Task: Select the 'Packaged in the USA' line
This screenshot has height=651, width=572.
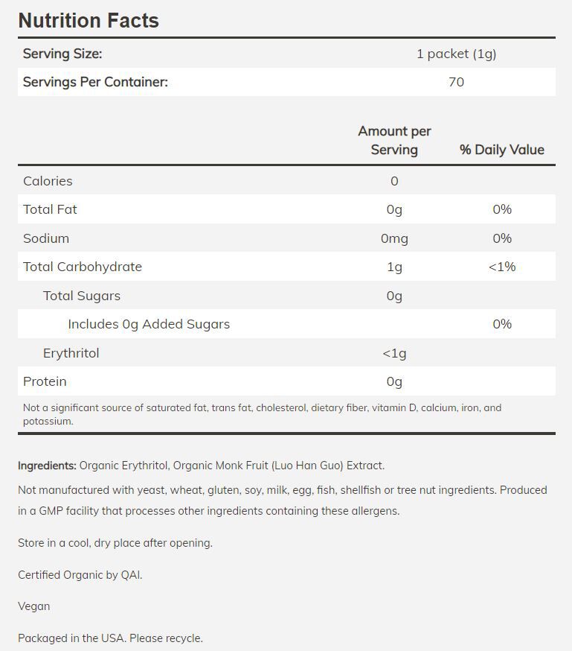Action: pyautogui.click(x=110, y=638)
